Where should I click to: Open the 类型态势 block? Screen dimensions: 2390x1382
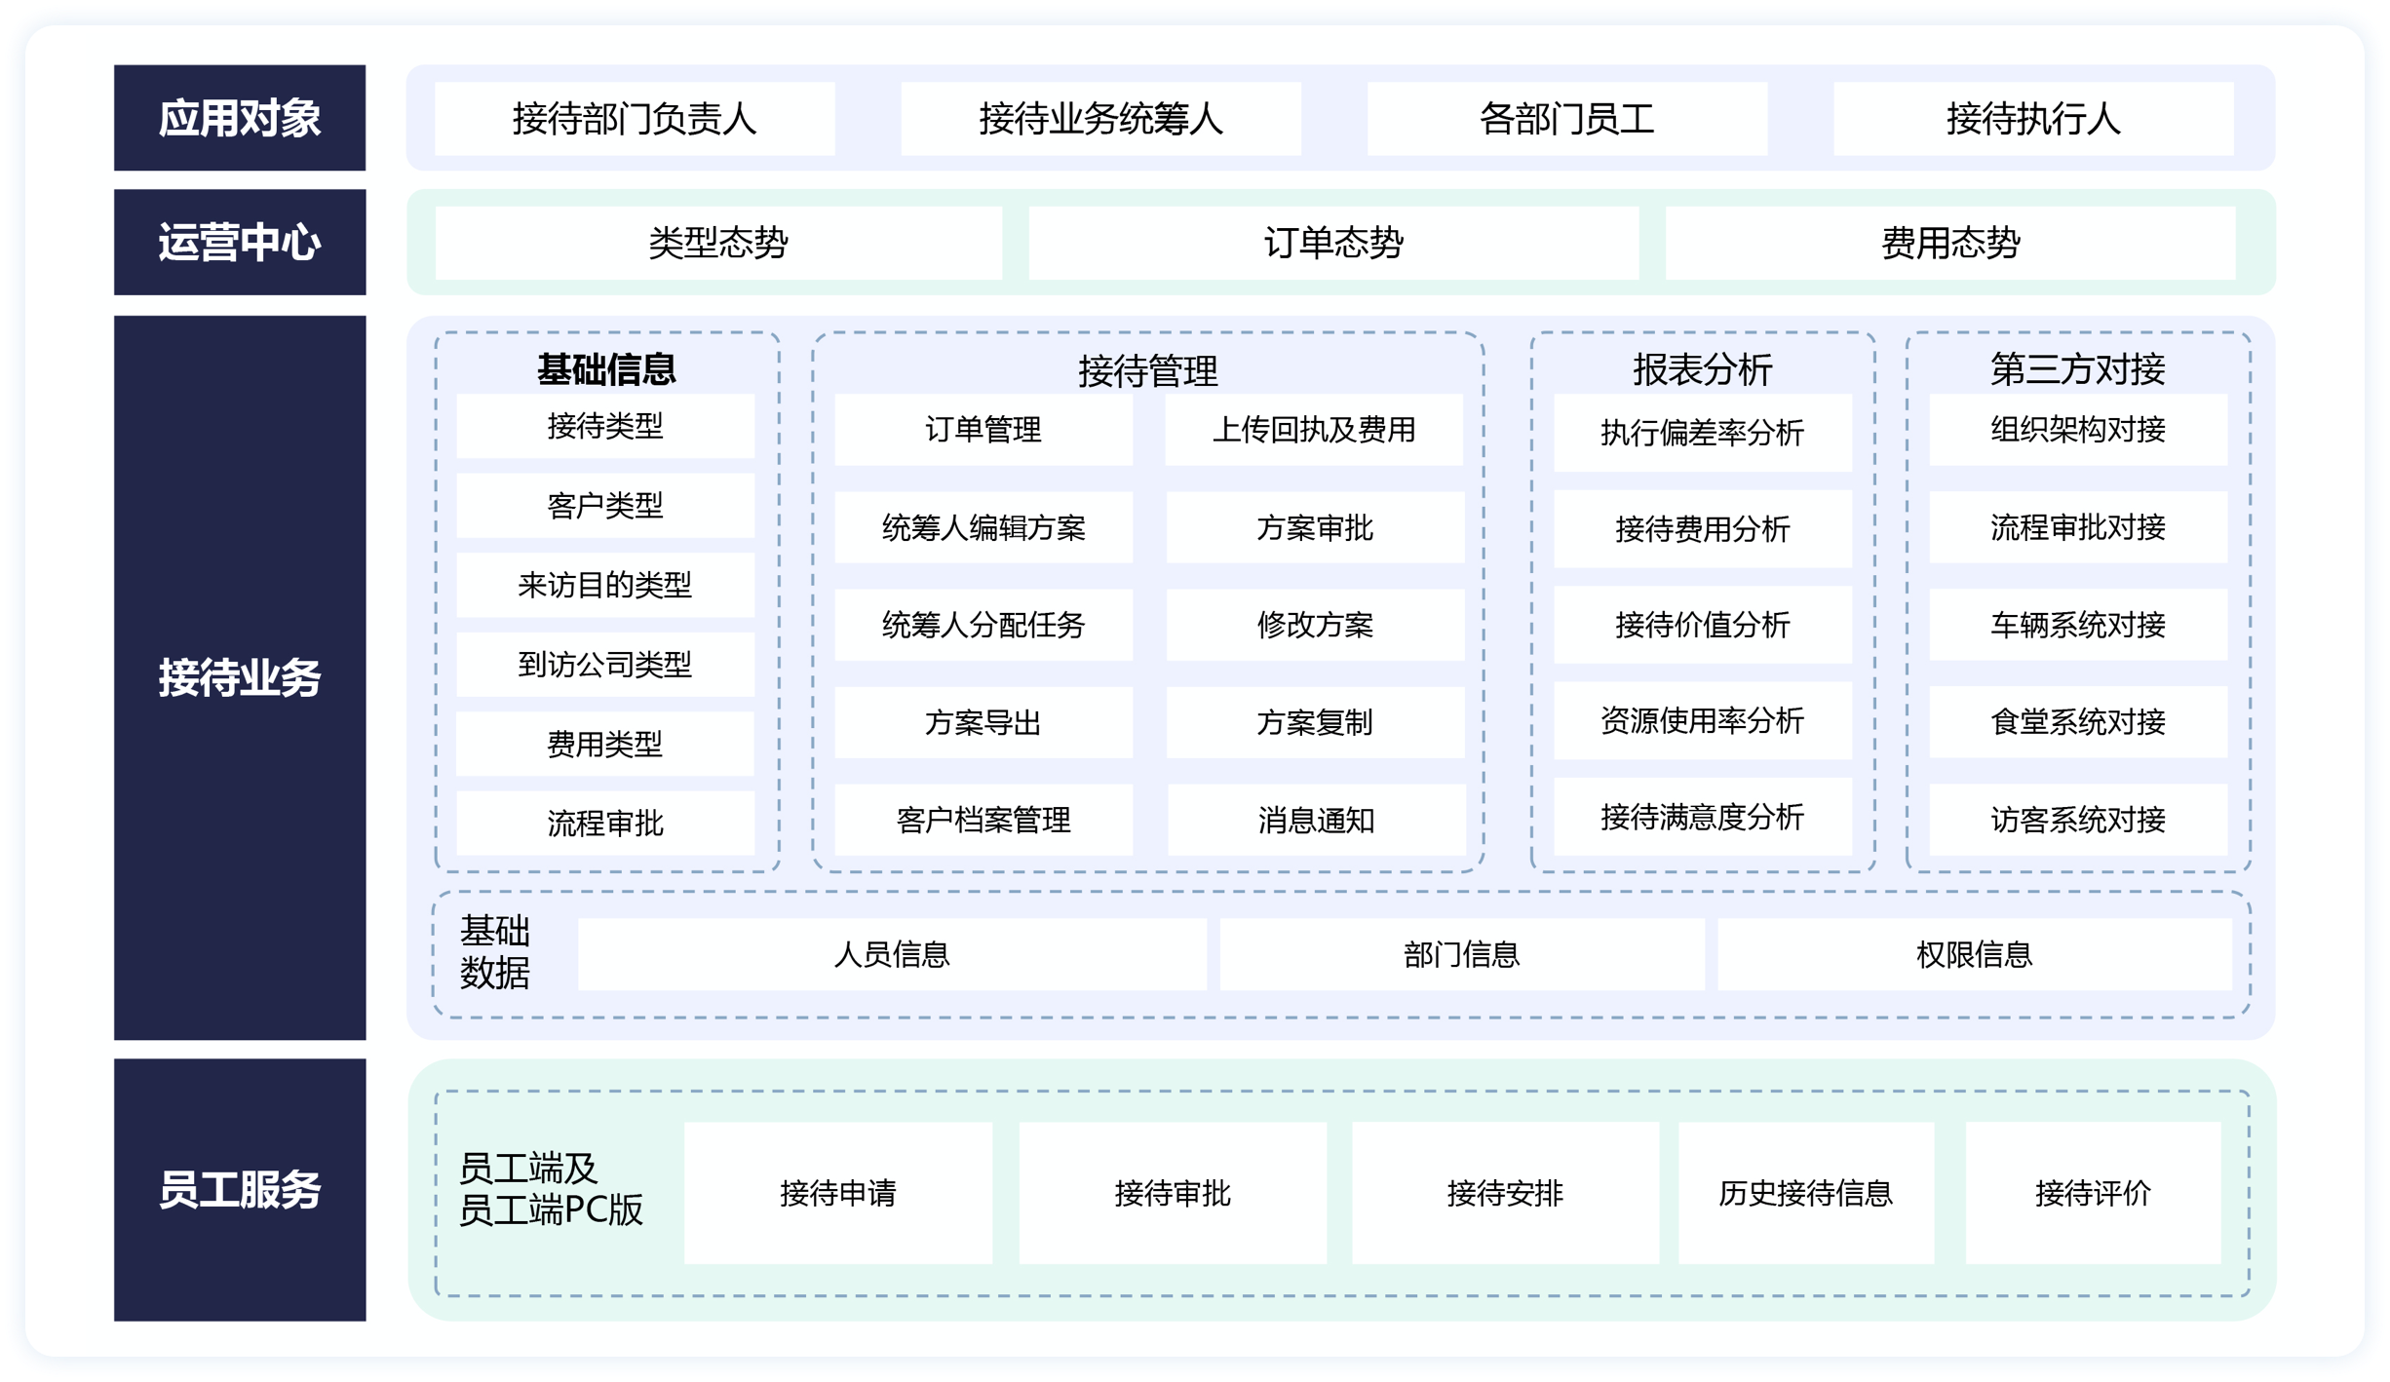point(718,243)
